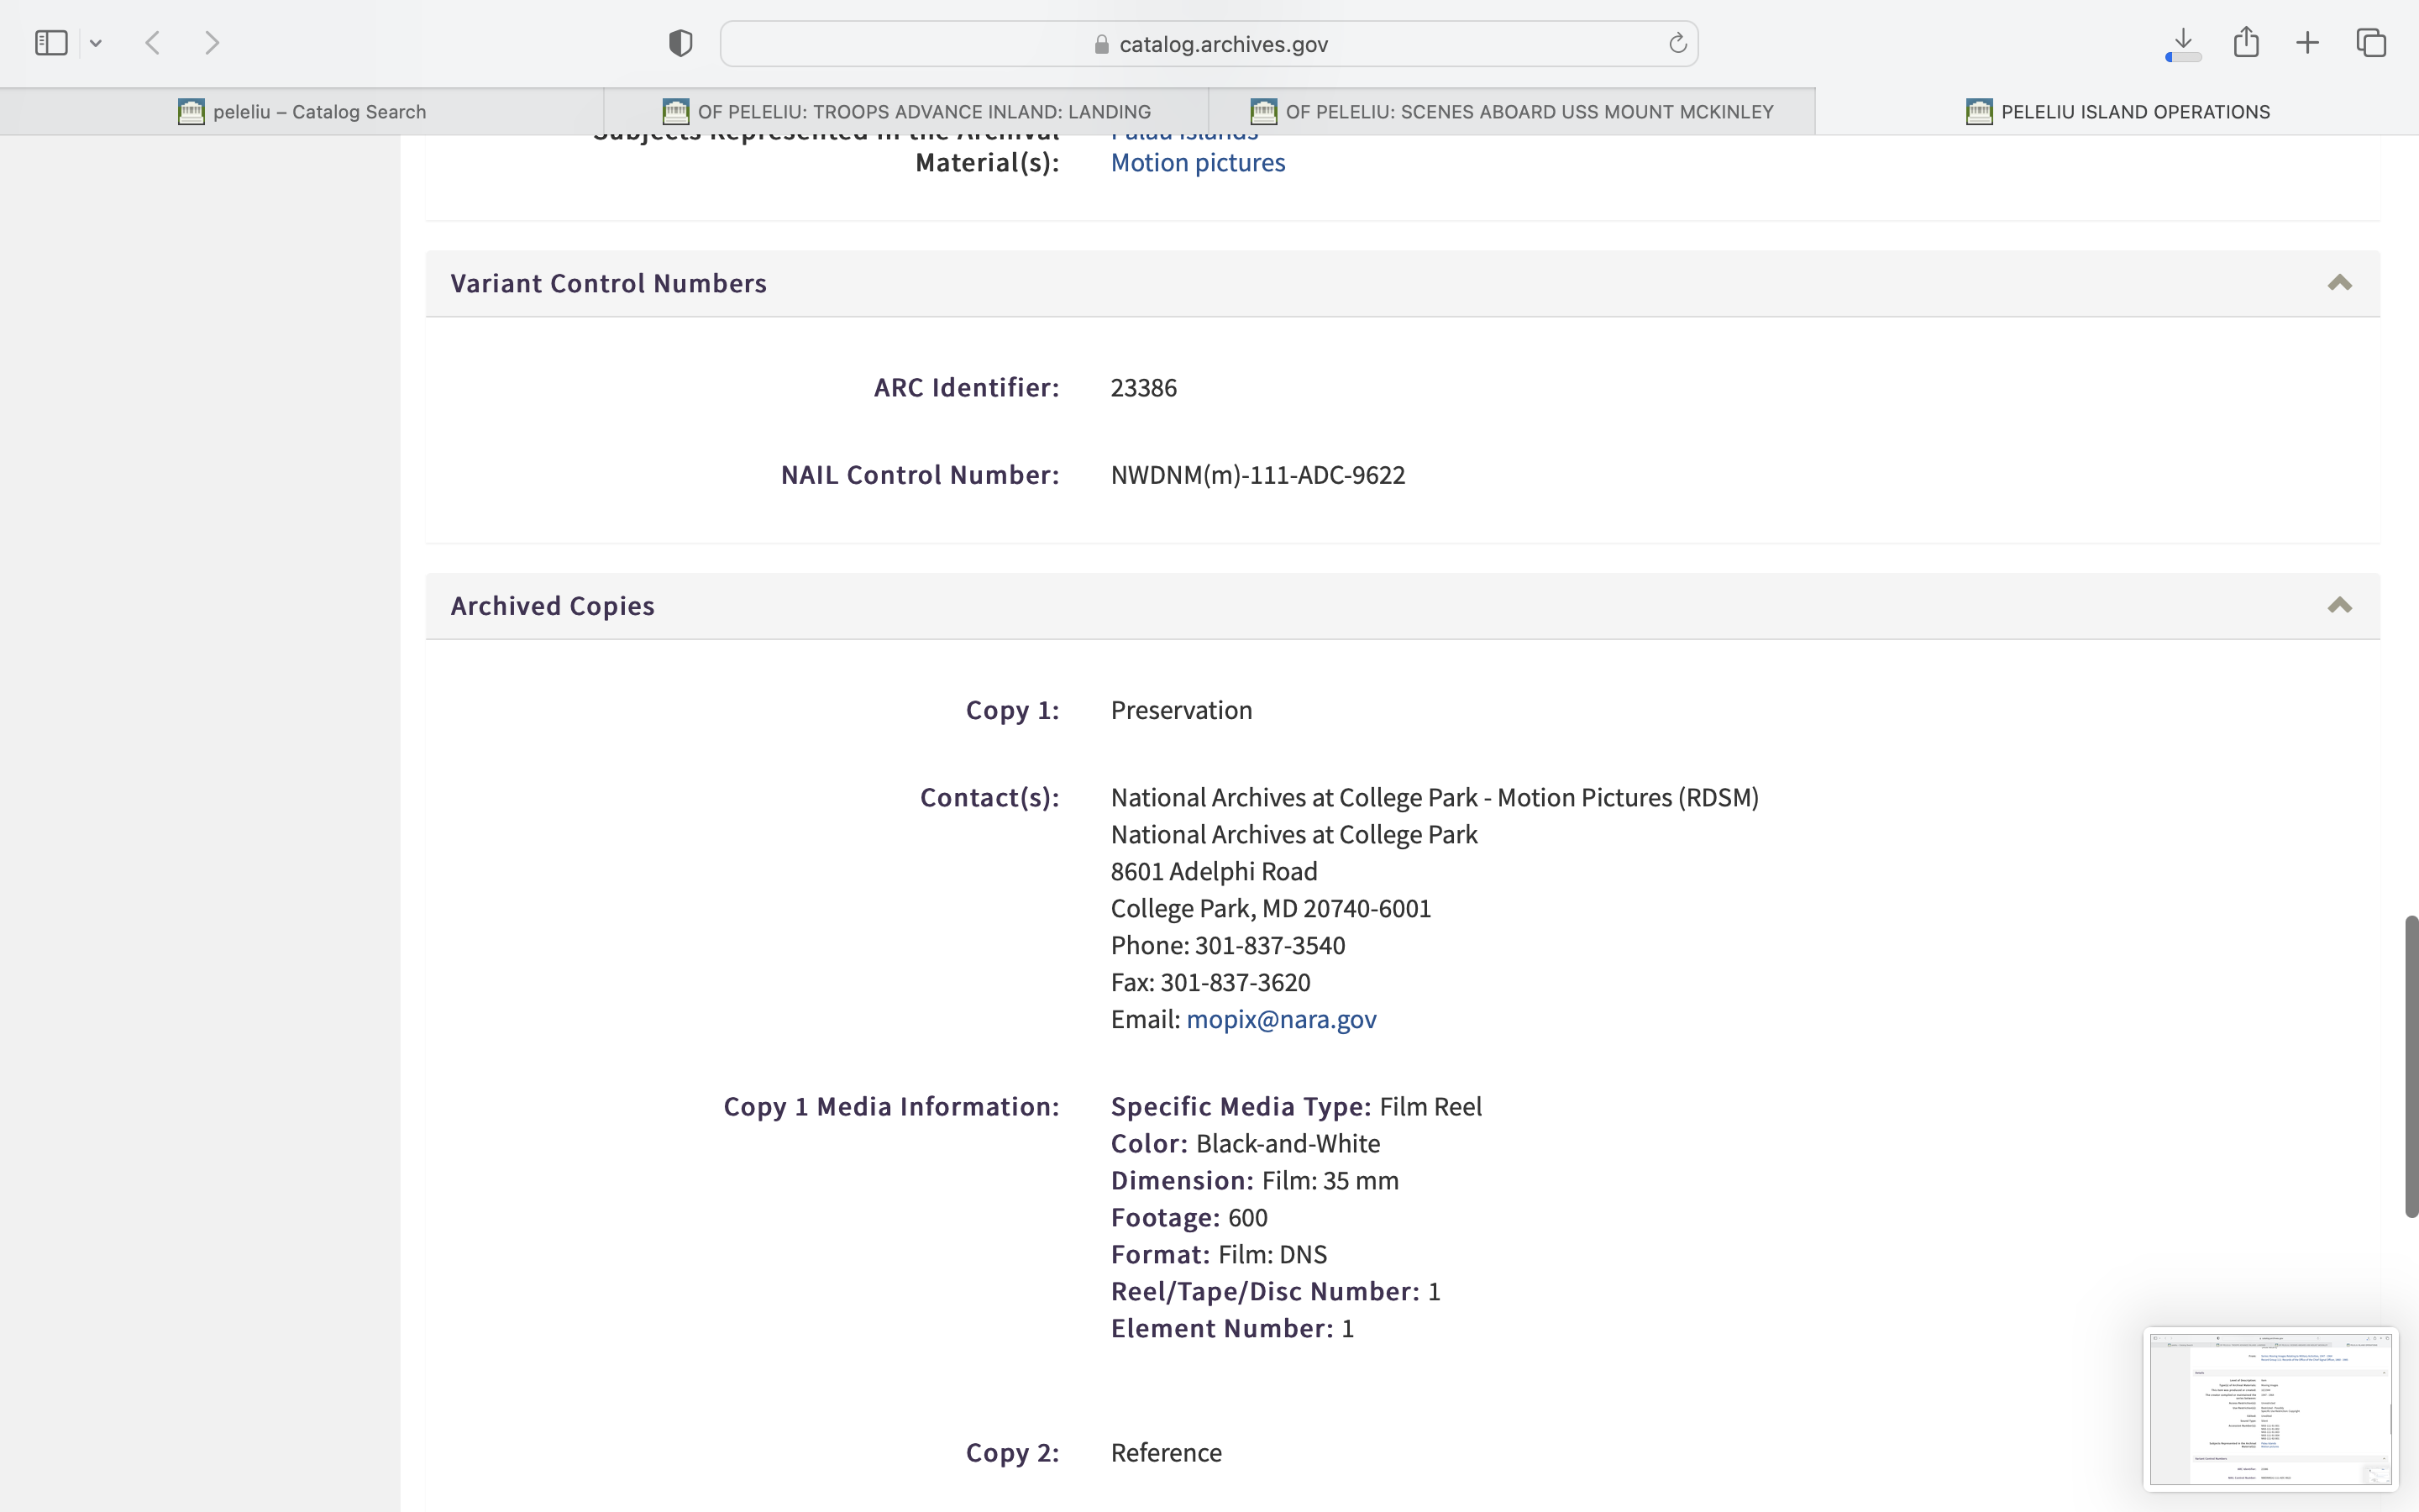2419x1512 pixels.
Task: Click the page vertical scrollbar thumb
Action: (x=2410, y=1065)
